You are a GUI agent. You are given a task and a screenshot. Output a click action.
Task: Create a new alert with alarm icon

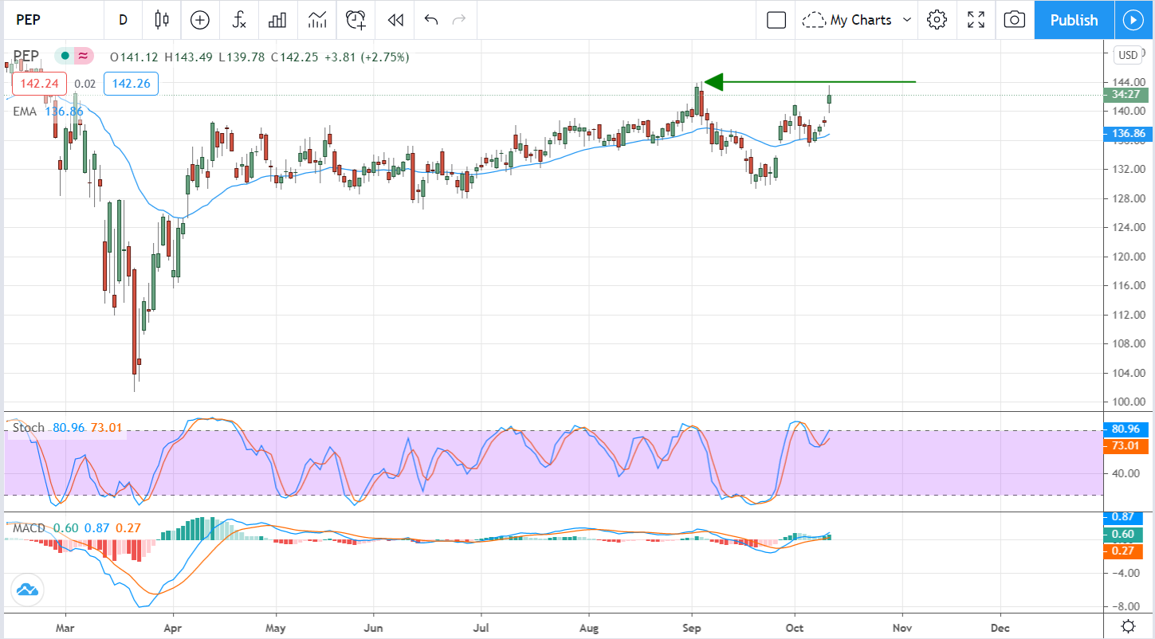(356, 20)
